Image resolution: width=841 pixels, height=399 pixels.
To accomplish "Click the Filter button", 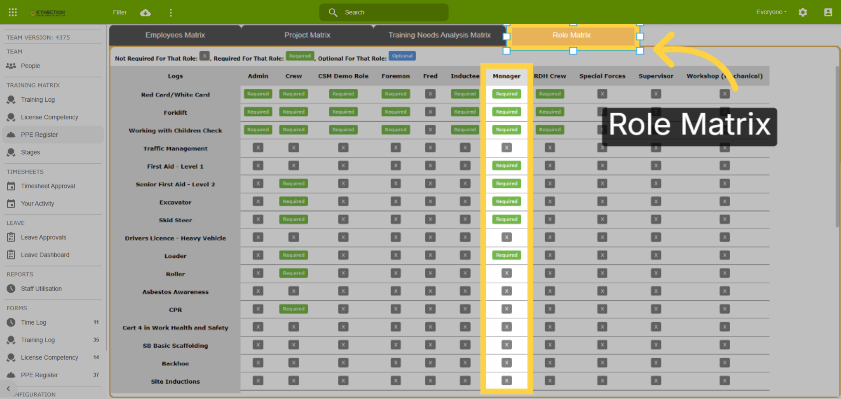I will click(119, 12).
